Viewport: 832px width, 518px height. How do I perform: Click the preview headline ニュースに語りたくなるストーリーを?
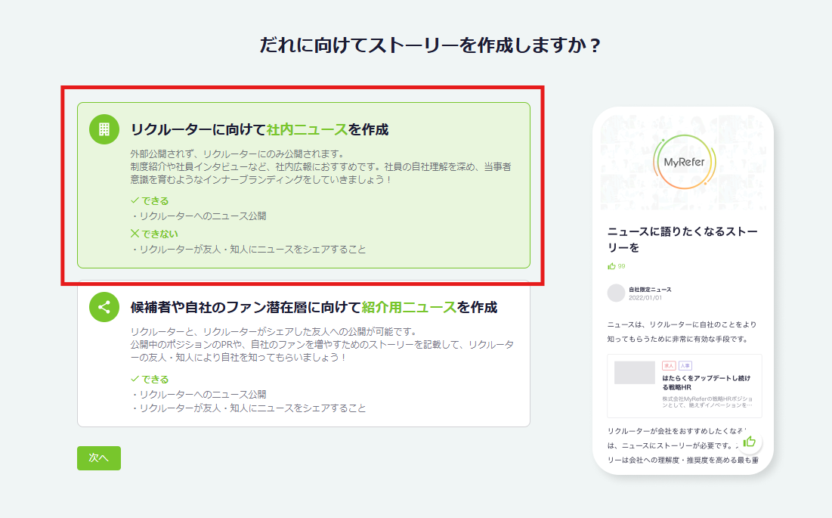tap(682, 239)
